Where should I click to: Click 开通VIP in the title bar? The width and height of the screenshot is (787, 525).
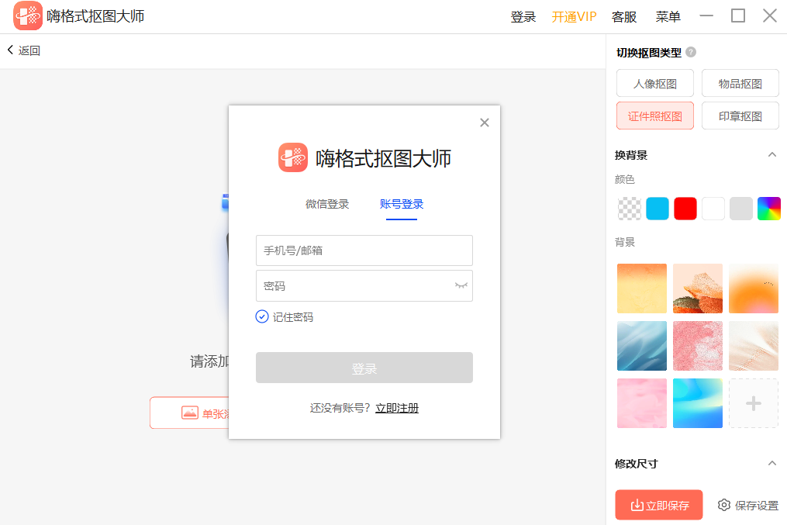click(574, 16)
